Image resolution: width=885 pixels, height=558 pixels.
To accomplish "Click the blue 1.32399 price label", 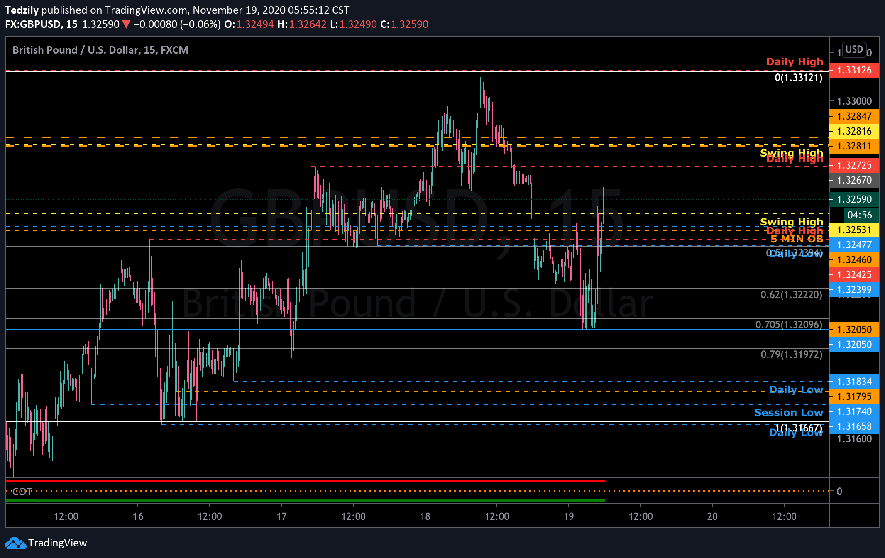I will [x=854, y=290].
